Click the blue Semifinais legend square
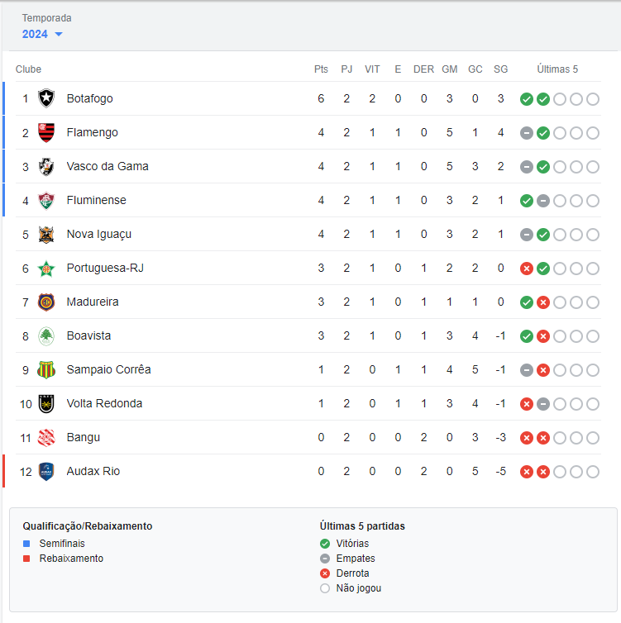The width and height of the screenshot is (621, 623). pyautogui.click(x=26, y=544)
